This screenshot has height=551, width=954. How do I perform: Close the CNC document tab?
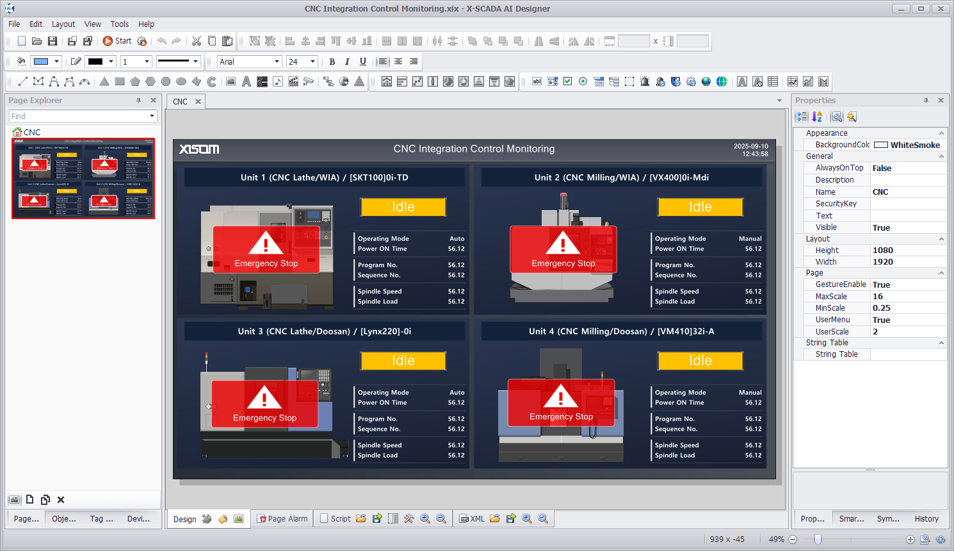click(198, 101)
